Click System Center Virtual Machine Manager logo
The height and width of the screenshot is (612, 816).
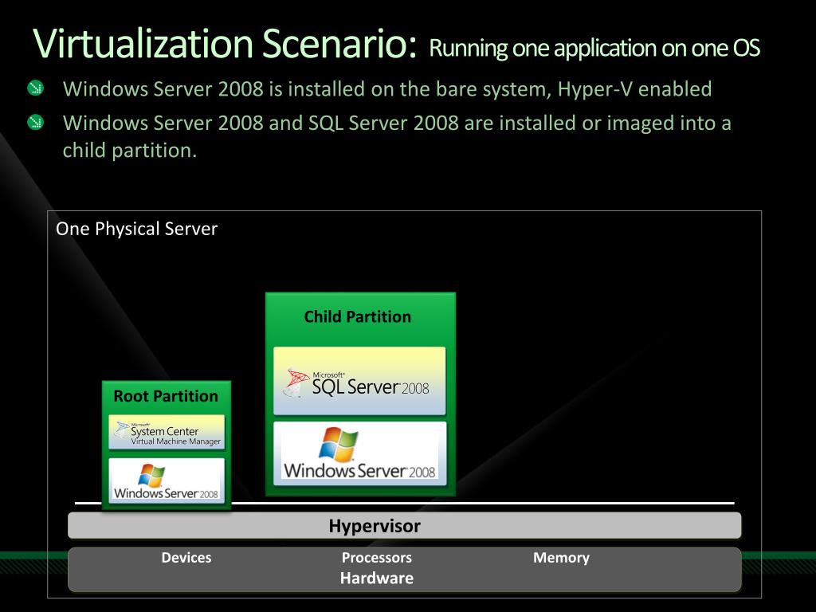[x=167, y=432]
